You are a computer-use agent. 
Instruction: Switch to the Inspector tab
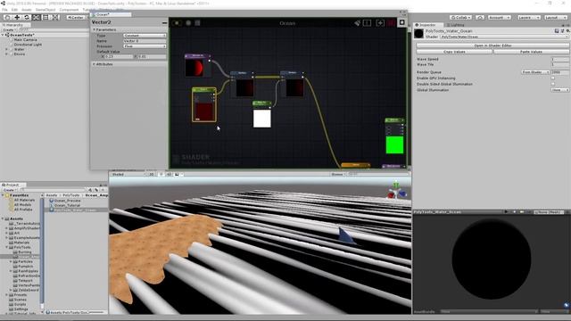(428, 25)
